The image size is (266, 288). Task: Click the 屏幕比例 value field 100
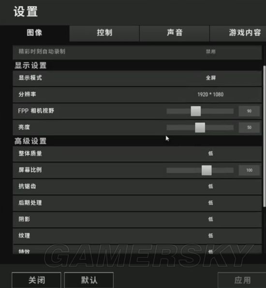click(x=249, y=170)
